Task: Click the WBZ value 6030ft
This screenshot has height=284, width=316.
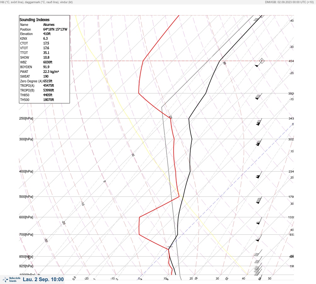Action: tap(48, 62)
